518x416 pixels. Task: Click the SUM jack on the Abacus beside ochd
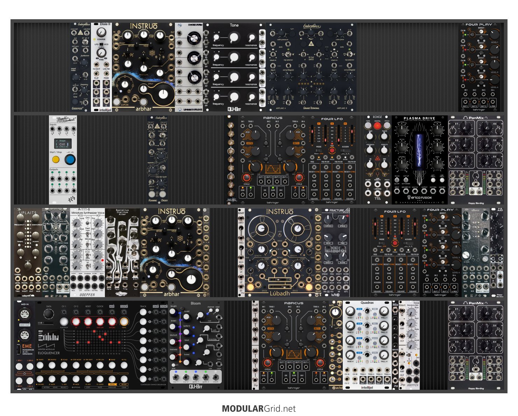294,379
